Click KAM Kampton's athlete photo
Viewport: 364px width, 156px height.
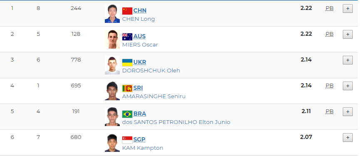point(112,143)
